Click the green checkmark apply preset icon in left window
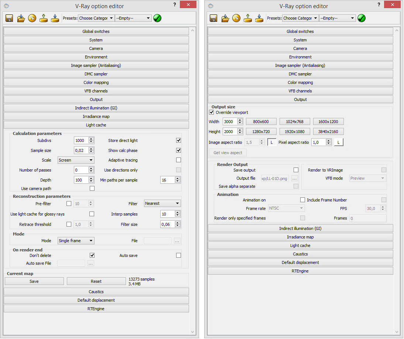Image resolution: width=404 pixels, height=339 pixels. pyautogui.click(x=157, y=18)
